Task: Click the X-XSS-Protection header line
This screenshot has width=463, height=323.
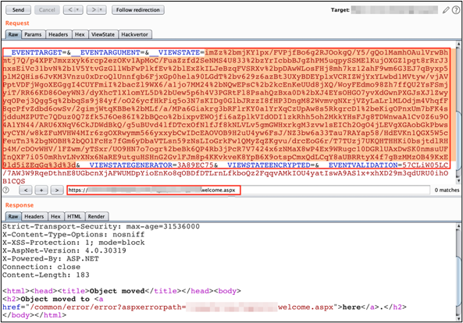Action: pos(73,243)
